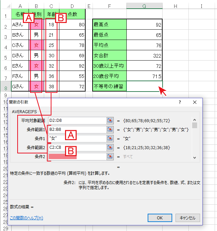
Task: Click label cell 30歳以上平均
Action: (109, 66)
